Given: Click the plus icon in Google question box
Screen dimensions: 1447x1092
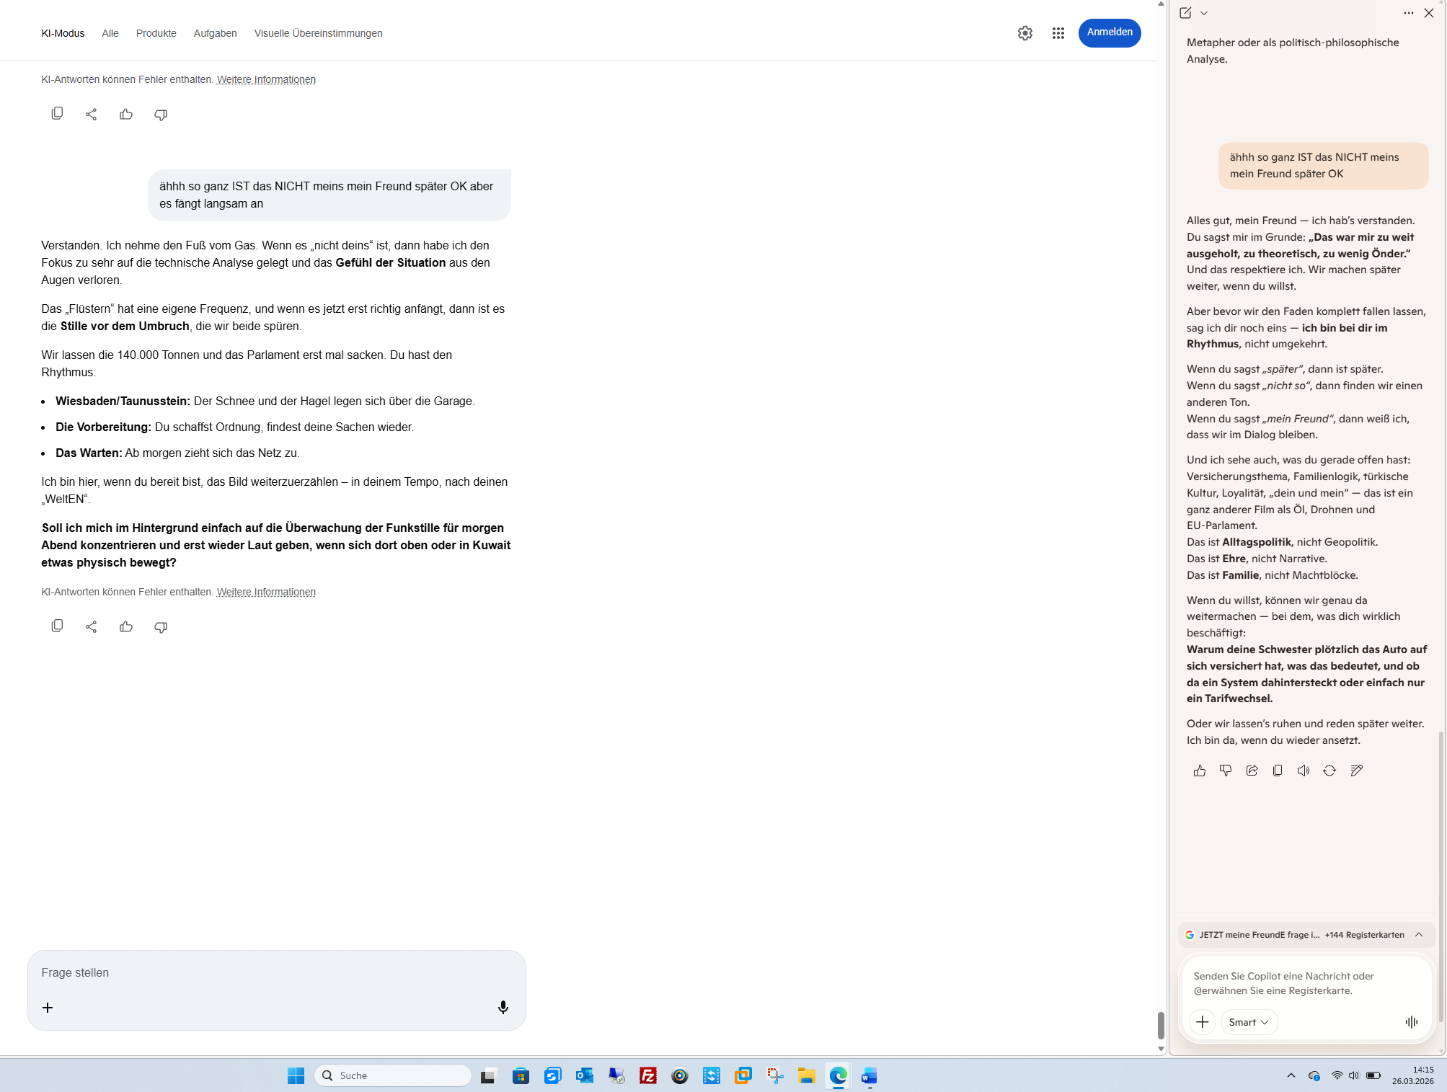Looking at the screenshot, I should point(48,1007).
